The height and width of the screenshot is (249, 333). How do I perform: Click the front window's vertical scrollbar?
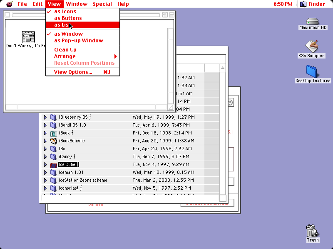[171, 66]
